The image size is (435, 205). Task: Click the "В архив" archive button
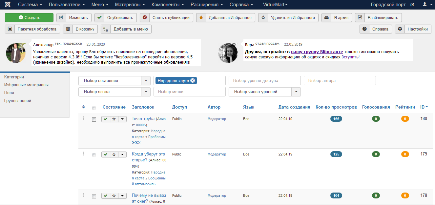click(337, 18)
